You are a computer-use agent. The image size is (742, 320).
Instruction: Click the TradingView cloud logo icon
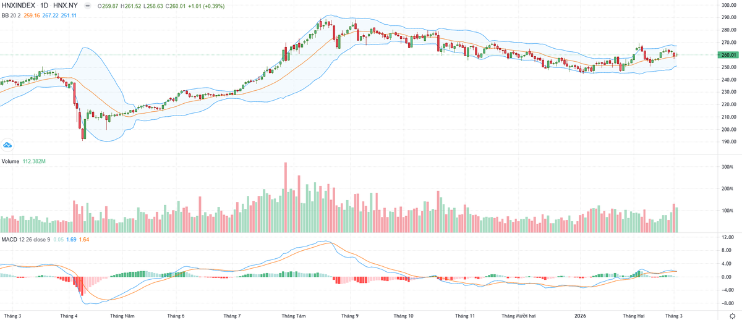point(8,145)
